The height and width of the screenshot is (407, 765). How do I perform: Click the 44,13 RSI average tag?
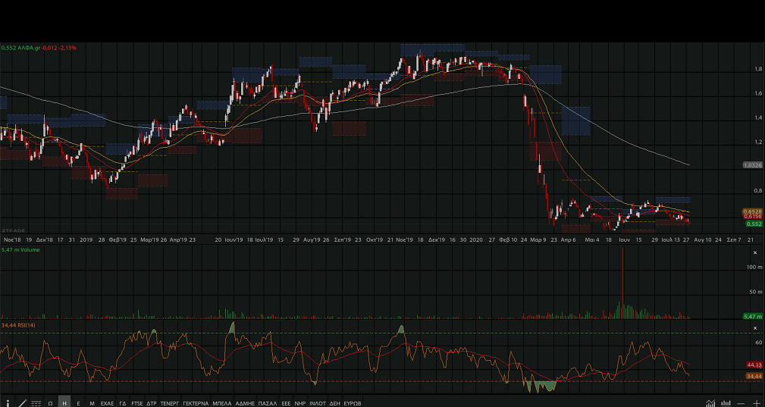[x=754, y=365]
